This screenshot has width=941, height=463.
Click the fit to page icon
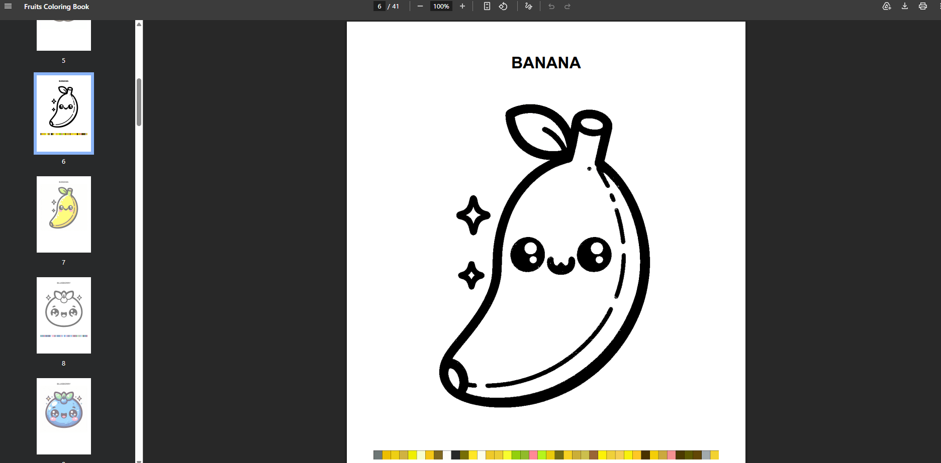click(x=487, y=7)
